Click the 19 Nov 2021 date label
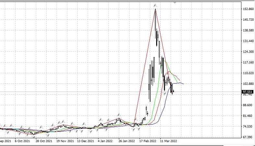The width and height of the screenshot is (255, 146). pos(65,141)
